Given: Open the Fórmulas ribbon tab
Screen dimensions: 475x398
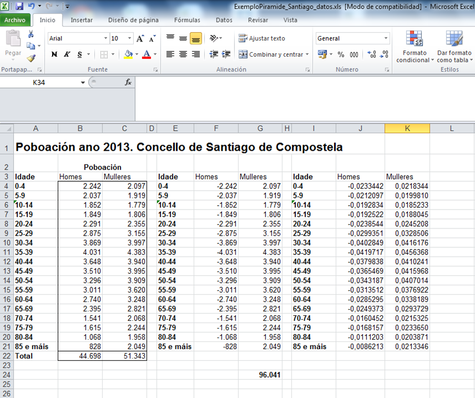Looking at the screenshot, I should [187, 20].
